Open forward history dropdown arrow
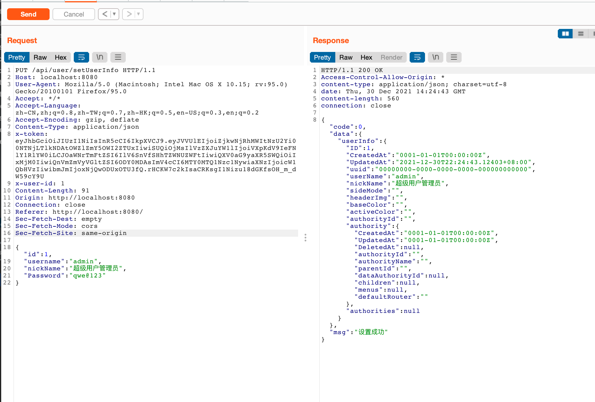 tap(138, 14)
